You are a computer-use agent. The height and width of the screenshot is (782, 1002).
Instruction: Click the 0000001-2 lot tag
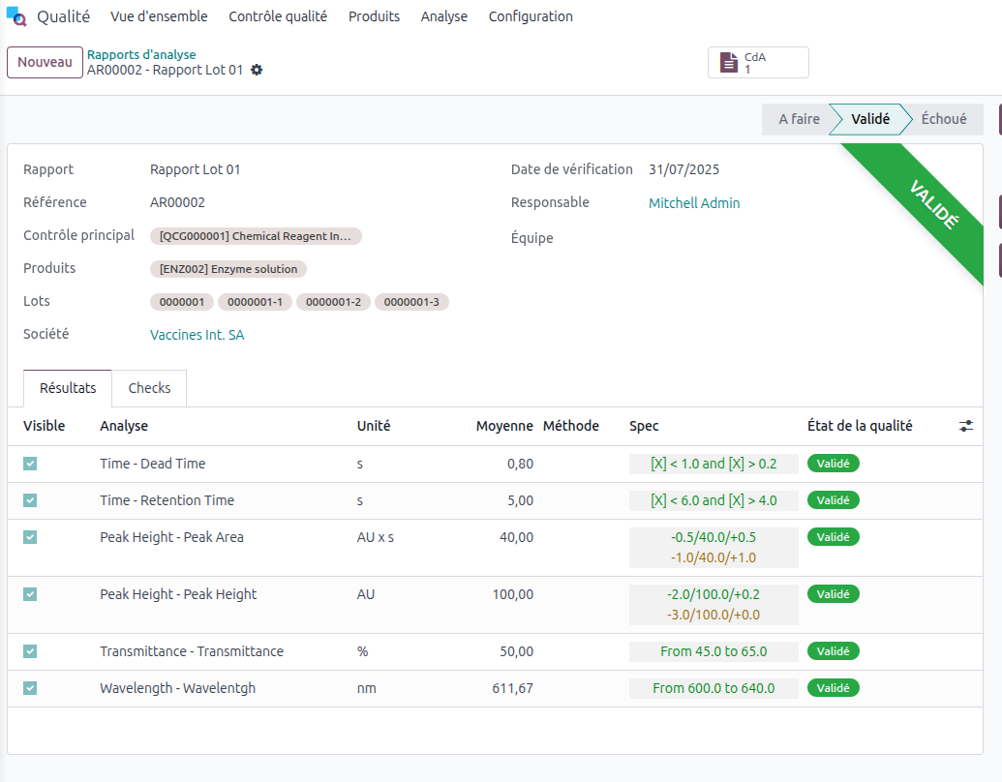333,302
